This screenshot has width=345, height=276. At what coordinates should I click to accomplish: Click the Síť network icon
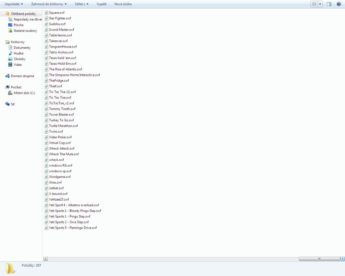pyautogui.click(x=8, y=104)
